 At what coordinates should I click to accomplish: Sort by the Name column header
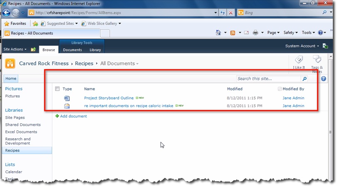click(x=89, y=89)
